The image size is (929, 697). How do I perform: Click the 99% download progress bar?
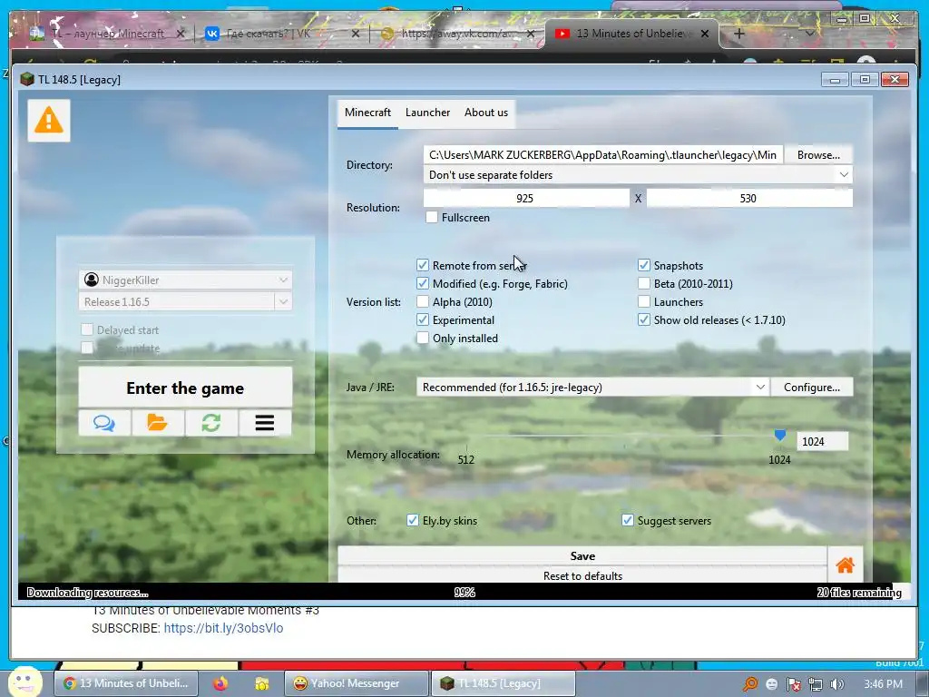pos(464,592)
